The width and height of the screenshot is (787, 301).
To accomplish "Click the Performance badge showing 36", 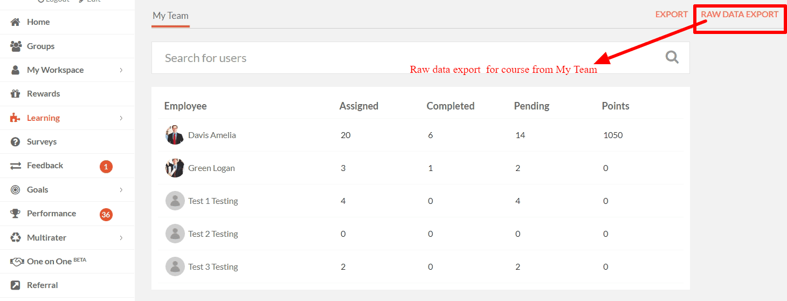I will pos(106,215).
